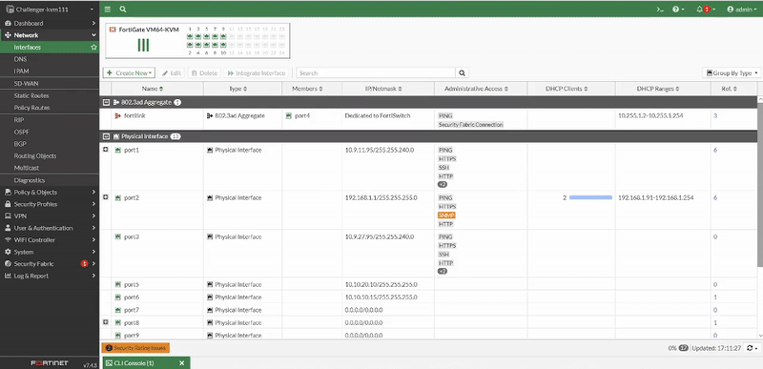This screenshot has height=369, width=763.
Task: Sort by the IP/Netmask column
Action: [x=383, y=89]
